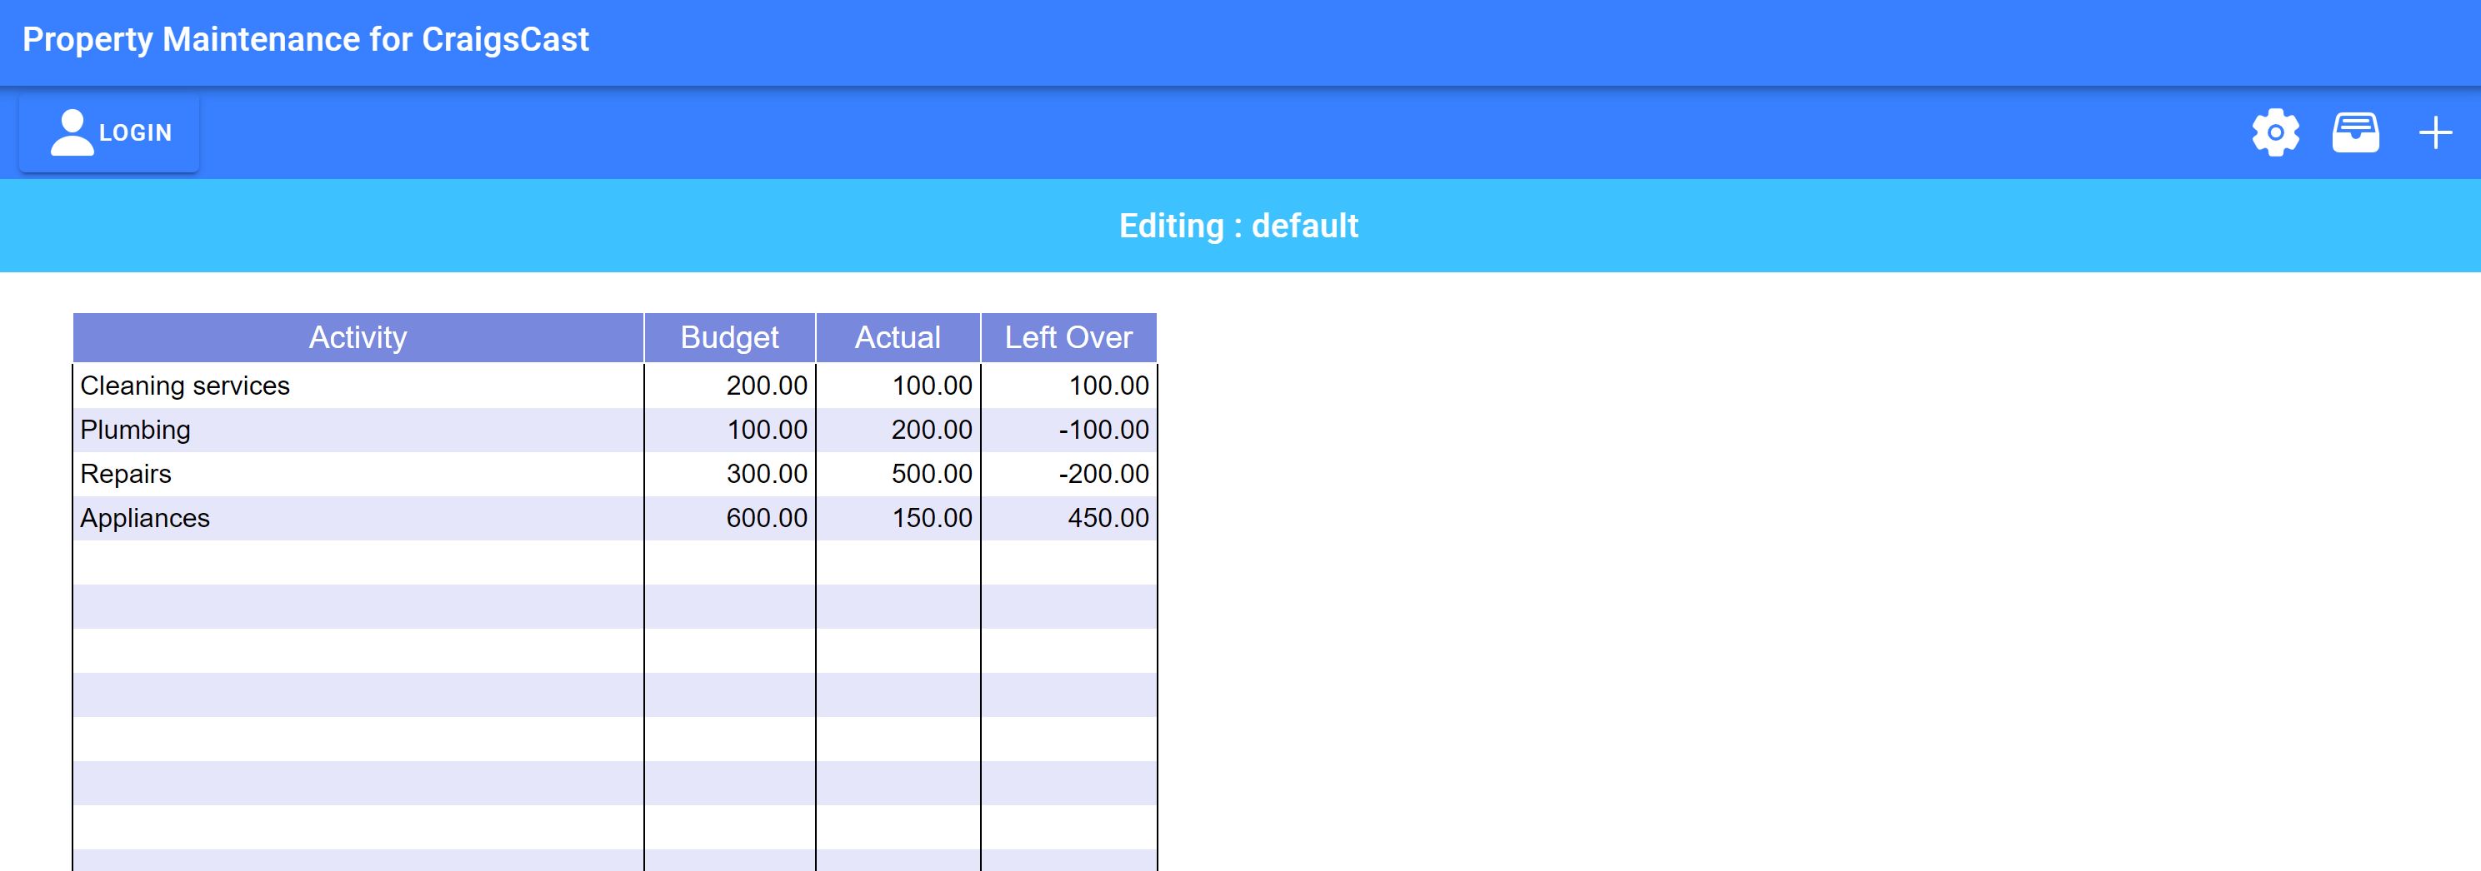Screen dimensions: 2481x871
Task: Click first empty Activity cell below Appliances
Action: pos(358,563)
